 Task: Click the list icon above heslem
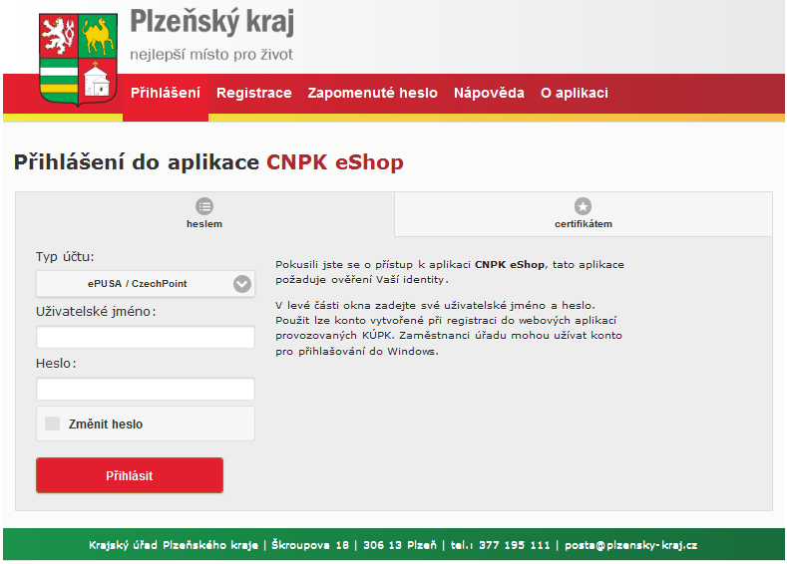coord(204,206)
